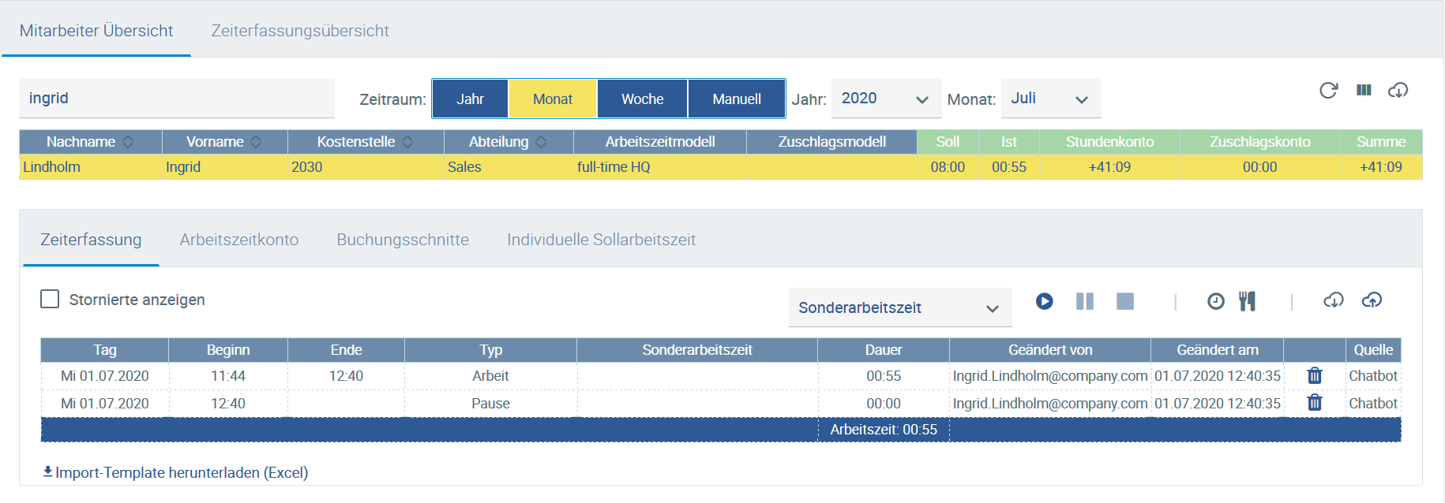Click the Stundenkonto +41:09 value

(1109, 167)
